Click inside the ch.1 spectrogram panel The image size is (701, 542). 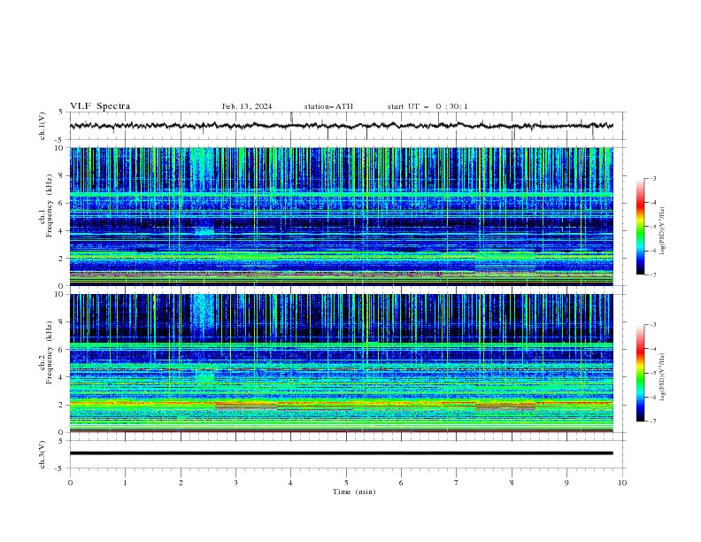click(341, 216)
